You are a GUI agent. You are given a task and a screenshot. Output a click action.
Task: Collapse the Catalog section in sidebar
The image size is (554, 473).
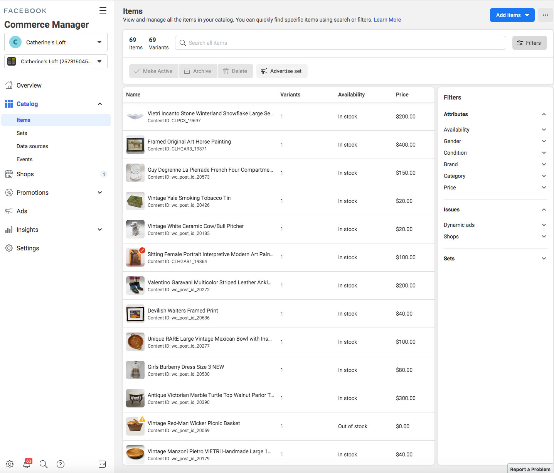[x=99, y=104]
